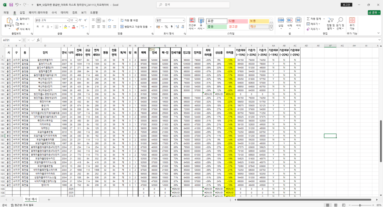Expand the Name Box dropdown
383x207 pixels.
tap(20, 40)
